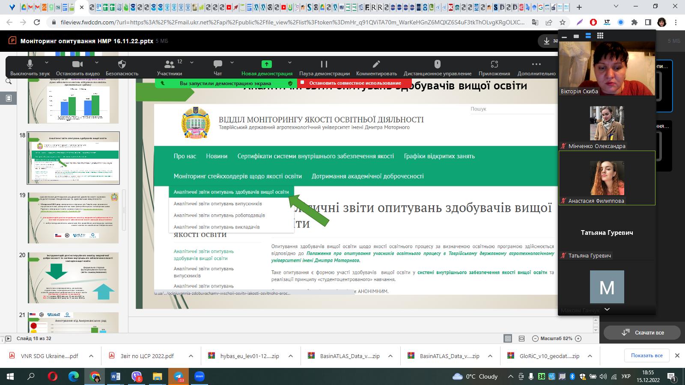685x385 pixels.
Task: Go back in browser
Action: (x=9, y=22)
